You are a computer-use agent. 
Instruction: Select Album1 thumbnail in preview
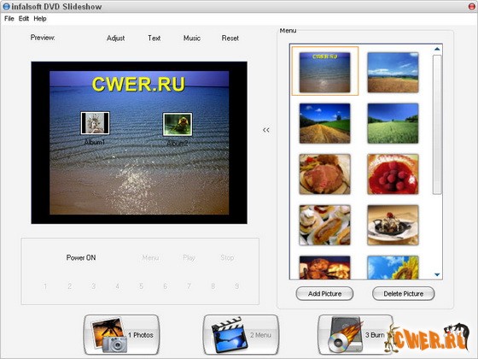(x=95, y=123)
